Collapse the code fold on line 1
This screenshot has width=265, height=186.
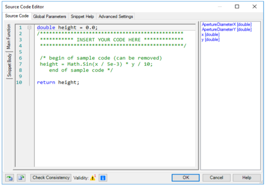[29, 27]
